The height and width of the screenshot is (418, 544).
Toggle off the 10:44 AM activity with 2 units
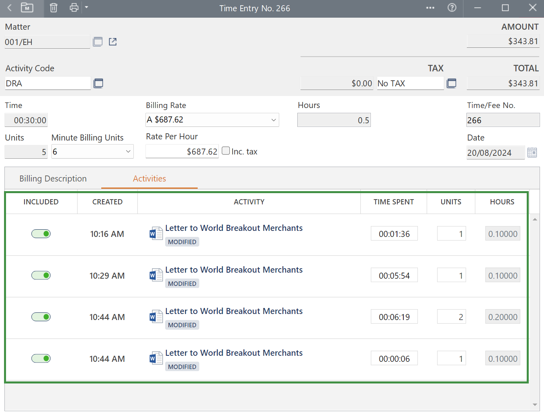pos(41,316)
